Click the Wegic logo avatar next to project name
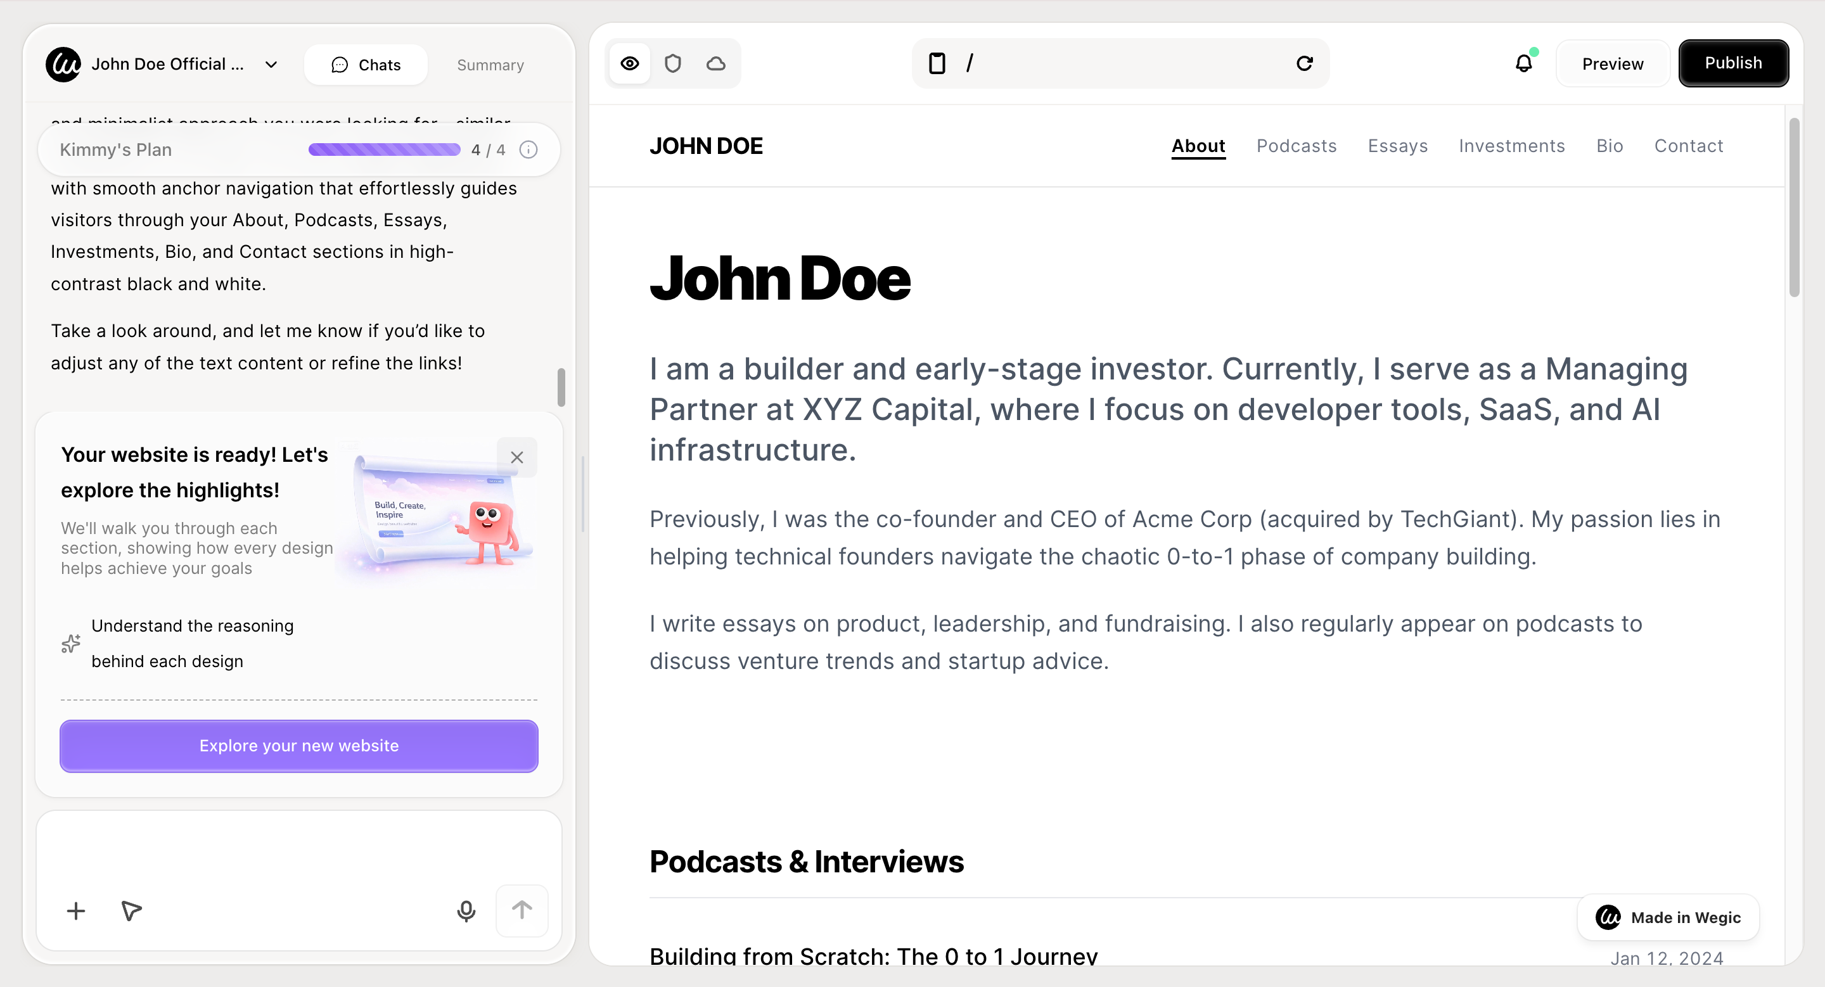1825x987 pixels. tap(63, 64)
